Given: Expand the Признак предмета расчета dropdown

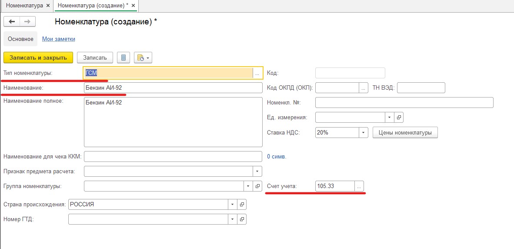Looking at the screenshot, I should click(x=258, y=171).
